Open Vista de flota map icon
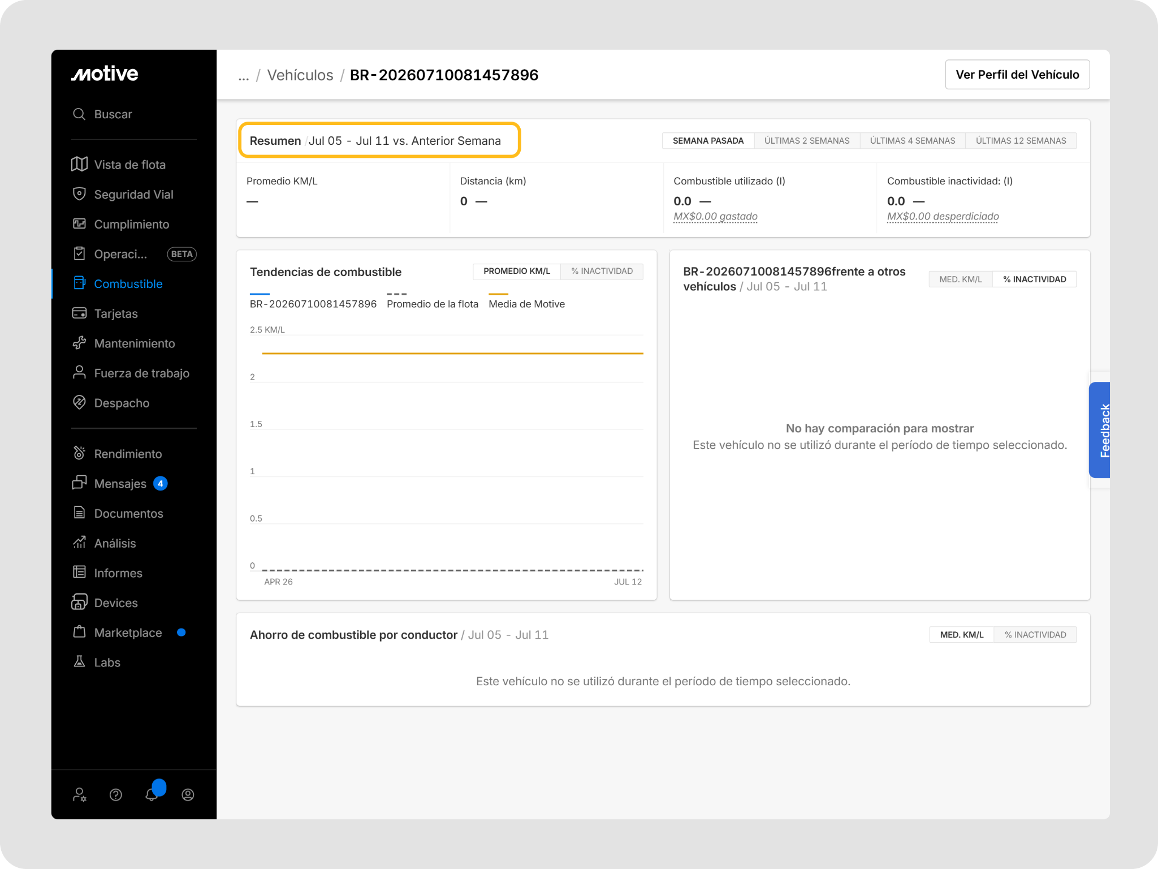 (79, 165)
